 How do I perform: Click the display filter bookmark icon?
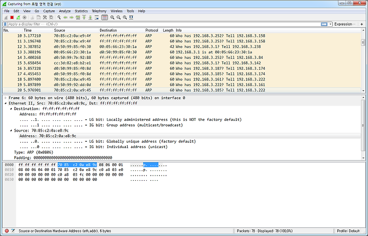pyautogui.click(x=5, y=24)
